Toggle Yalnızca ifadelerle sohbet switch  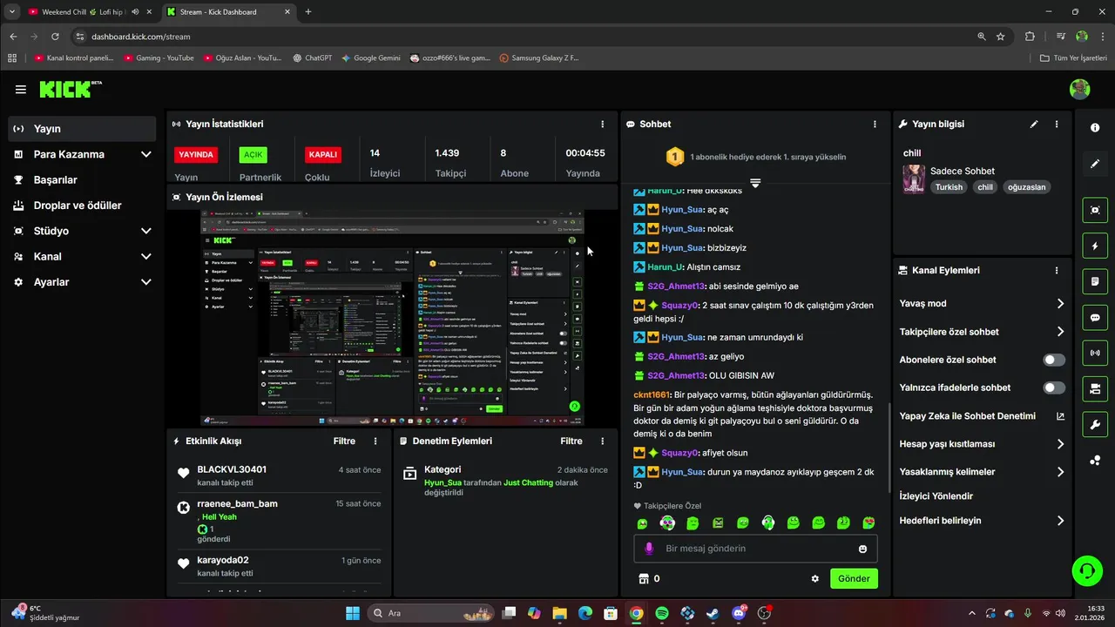(x=1054, y=388)
